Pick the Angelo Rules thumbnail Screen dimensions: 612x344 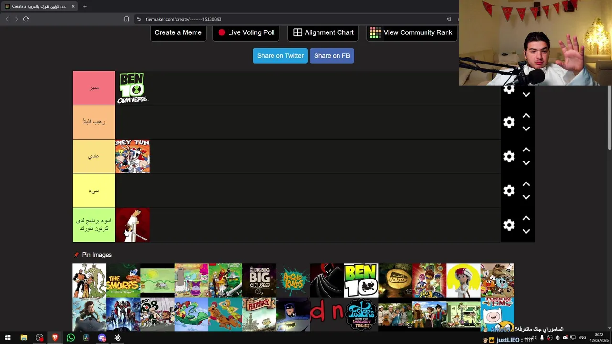coord(293,280)
